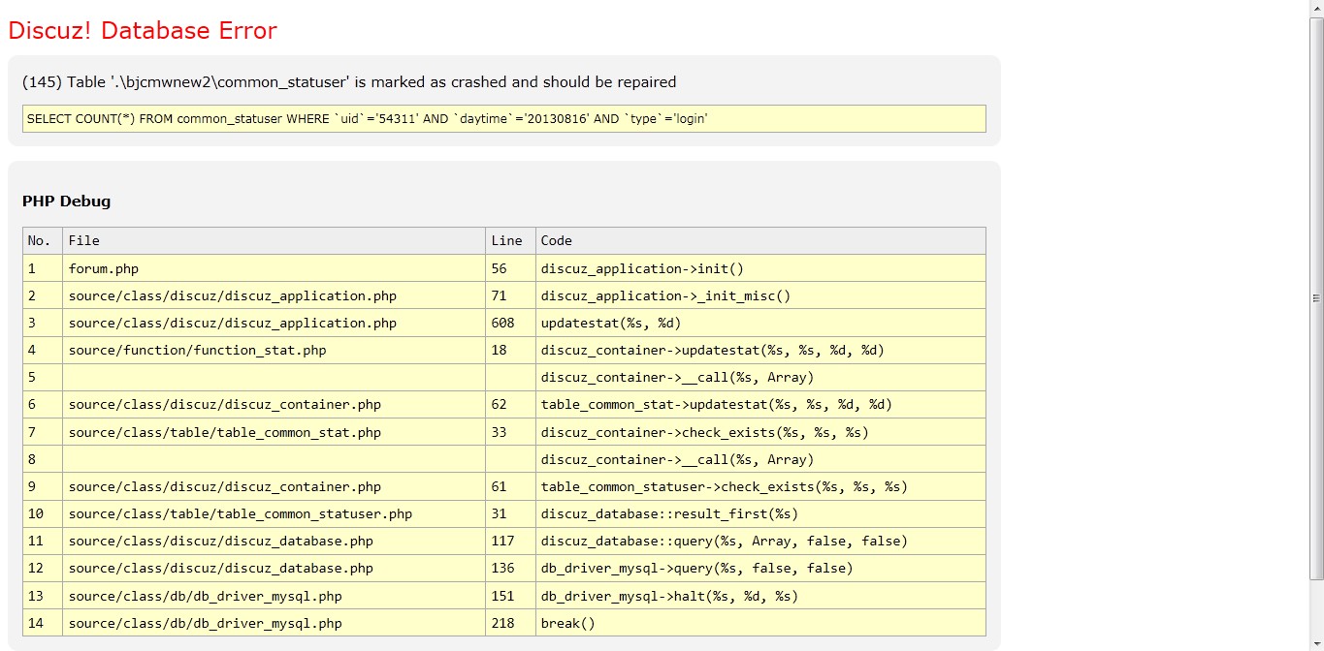Click the "break()" code cell
This screenshot has width=1324, height=651.
[760, 623]
